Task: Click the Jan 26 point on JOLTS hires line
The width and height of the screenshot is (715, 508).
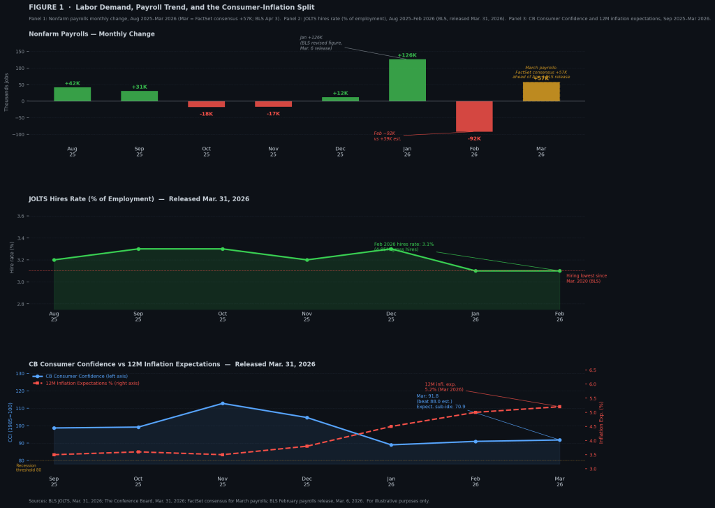Action: 476,271
